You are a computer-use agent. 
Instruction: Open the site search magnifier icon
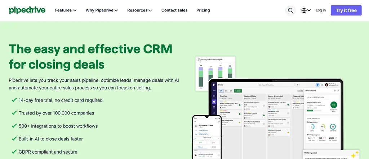291,10
